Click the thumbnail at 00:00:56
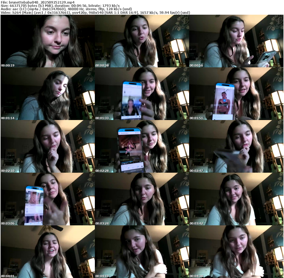 tap(236, 41)
